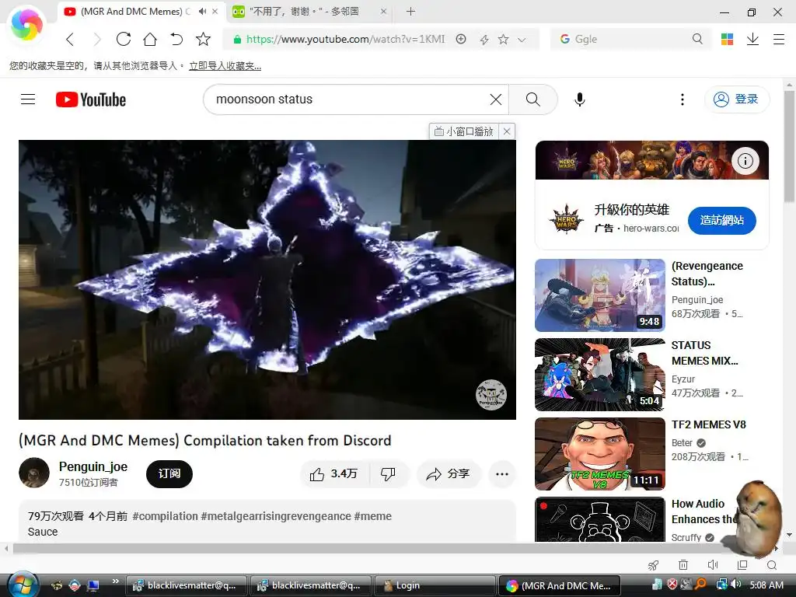Click the #meme hashtag link
Screen dimensions: 796x597
point(372,516)
